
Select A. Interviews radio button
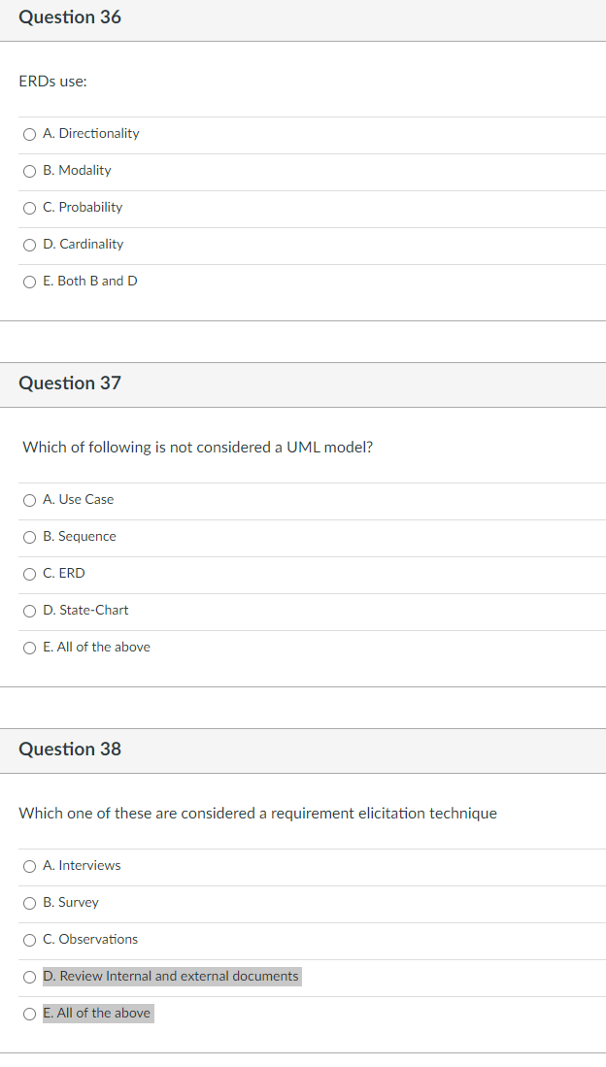coord(29,866)
